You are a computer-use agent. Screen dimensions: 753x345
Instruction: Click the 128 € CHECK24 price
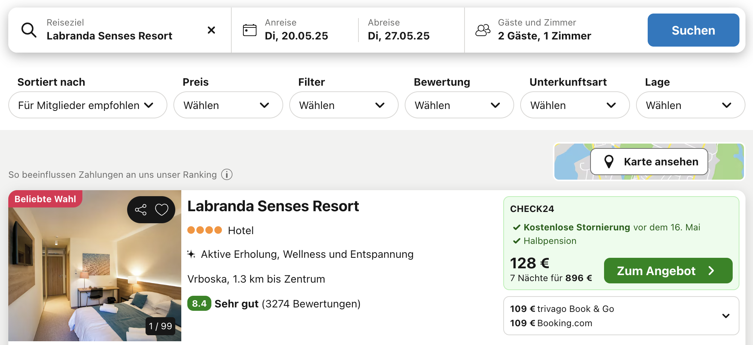(x=530, y=263)
